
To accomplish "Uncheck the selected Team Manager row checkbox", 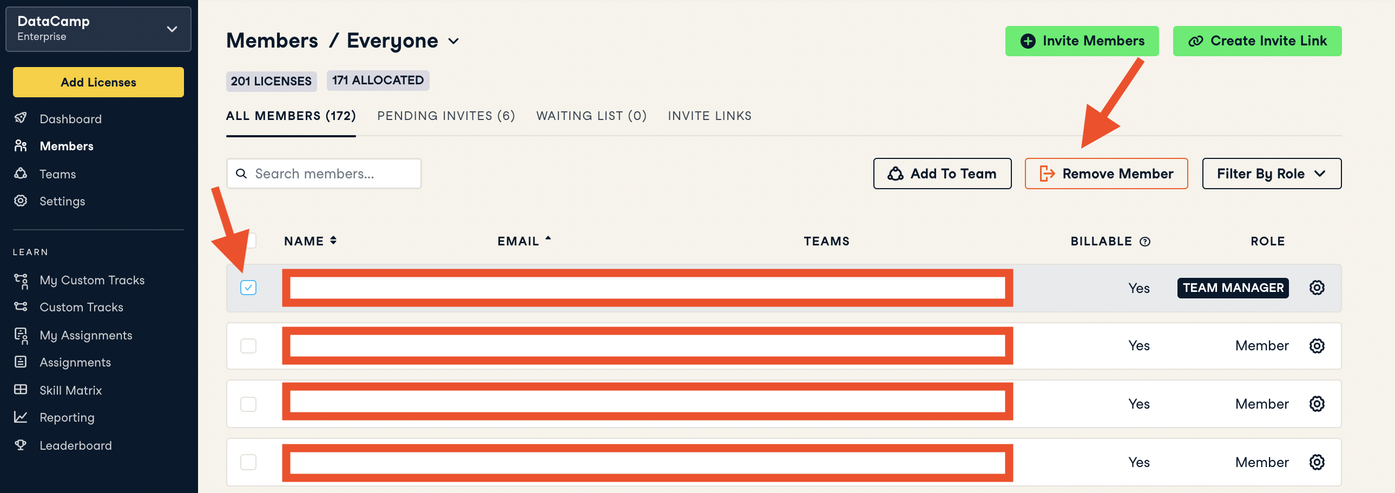I will tap(248, 288).
